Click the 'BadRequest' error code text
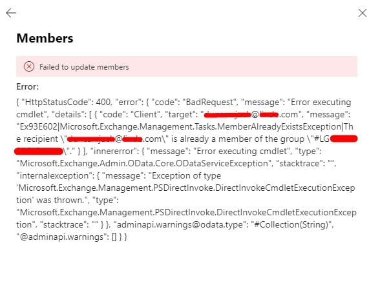The height and width of the screenshot is (283, 369). (x=210, y=102)
